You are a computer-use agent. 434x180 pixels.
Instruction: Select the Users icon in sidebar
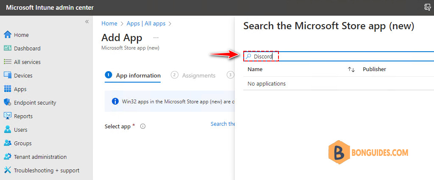click(8, 130)
